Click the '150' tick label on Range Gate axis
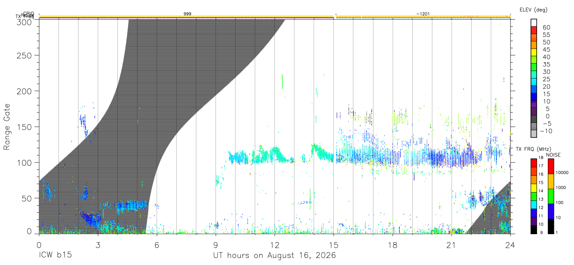This screenshot has width=574, height=265. 24,127
